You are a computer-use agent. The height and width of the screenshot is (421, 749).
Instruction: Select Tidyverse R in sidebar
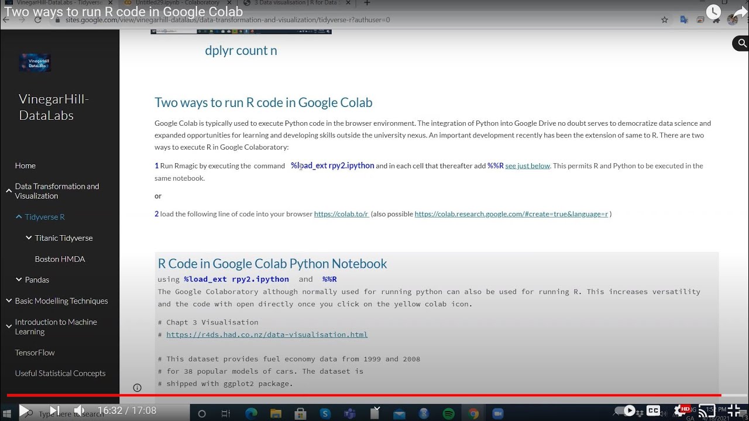tap(45, 217)
